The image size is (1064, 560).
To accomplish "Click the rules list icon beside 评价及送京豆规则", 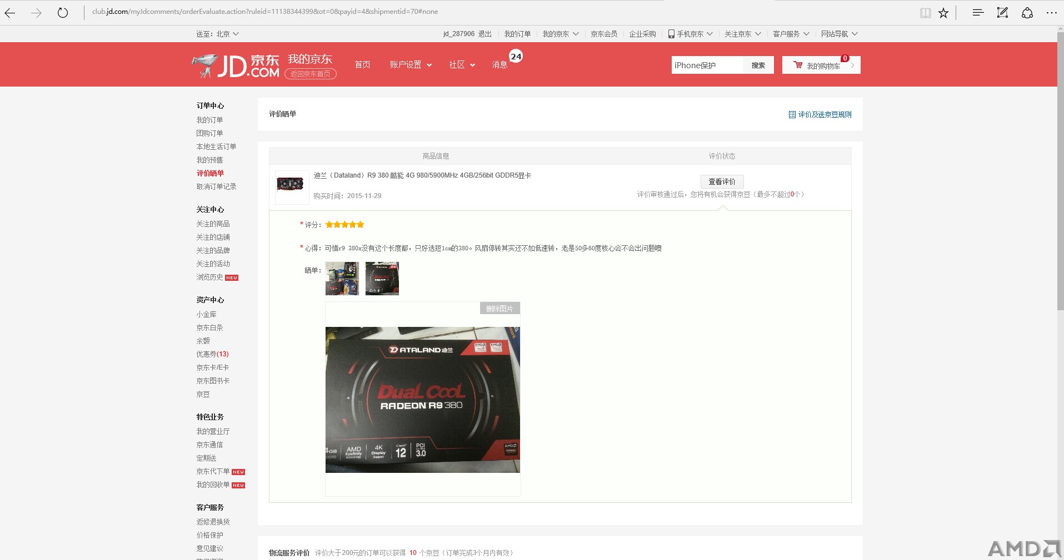I will click(x=792, y=114).
